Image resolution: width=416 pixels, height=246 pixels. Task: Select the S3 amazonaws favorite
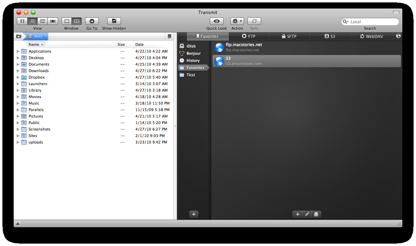coord(307,61)
